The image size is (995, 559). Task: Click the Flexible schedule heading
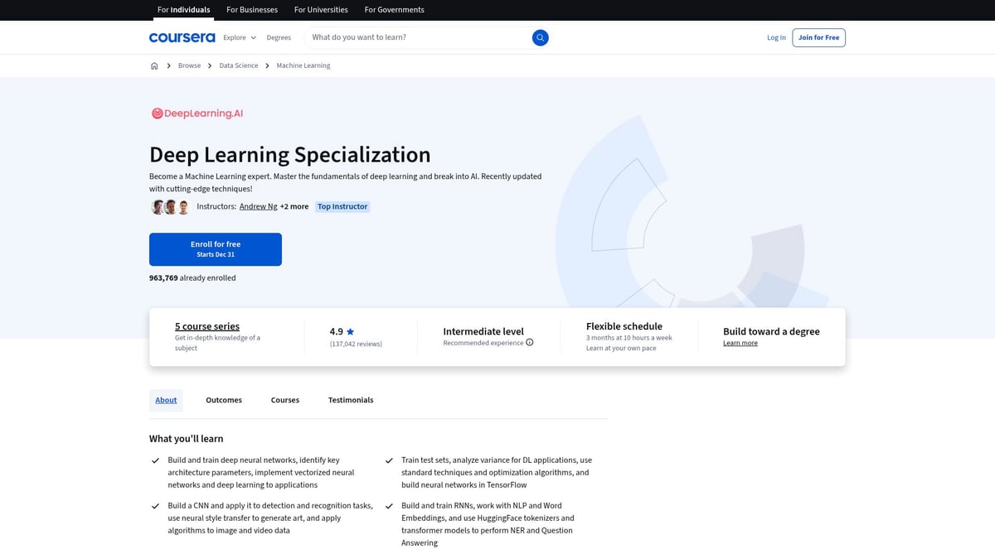point(624,326)
